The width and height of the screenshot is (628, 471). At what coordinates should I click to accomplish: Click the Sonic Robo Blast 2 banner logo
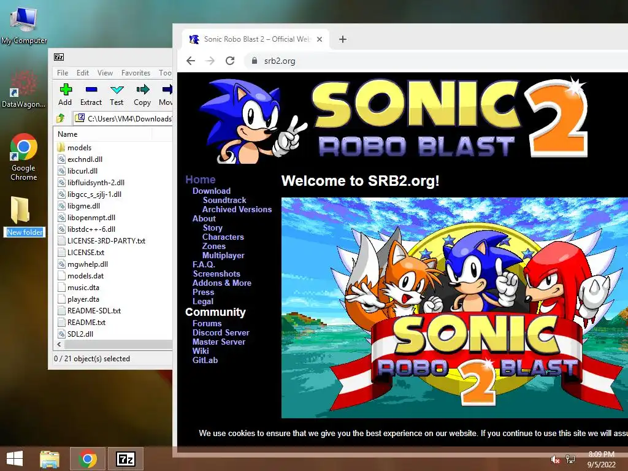394,121
